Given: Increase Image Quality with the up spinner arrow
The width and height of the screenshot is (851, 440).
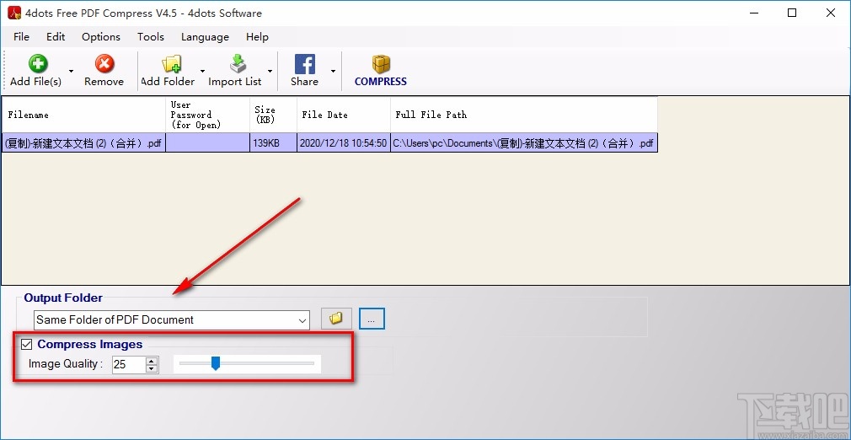Looking at the screenshot, I should (152, 361).
